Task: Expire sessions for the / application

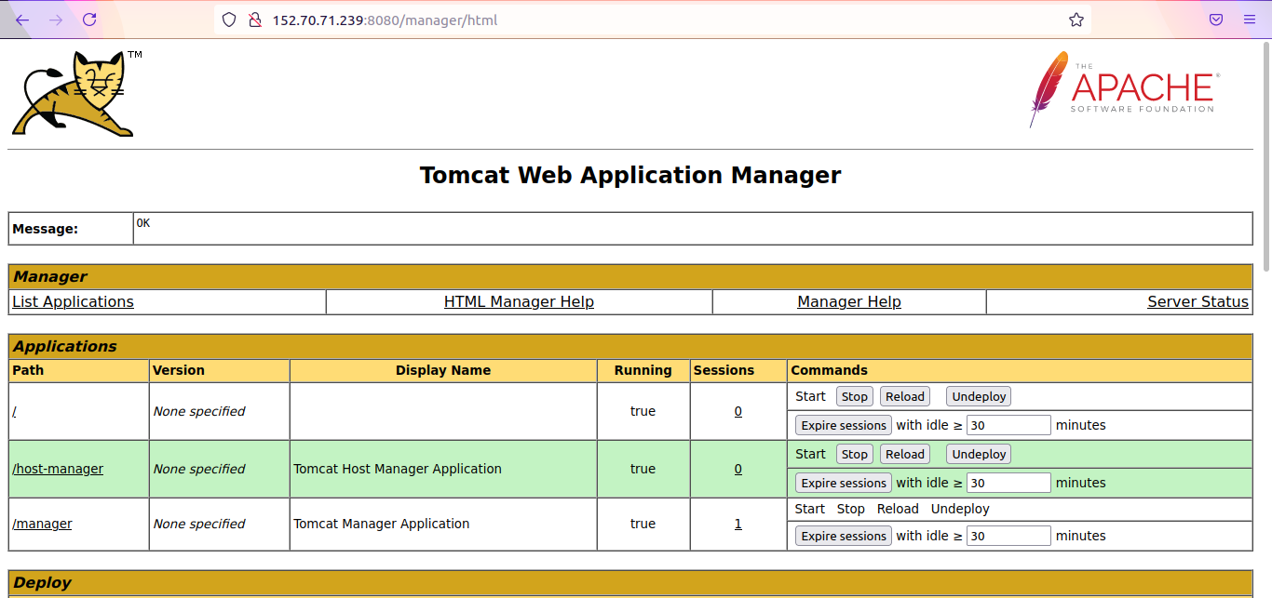Action: tap(844, 425)
